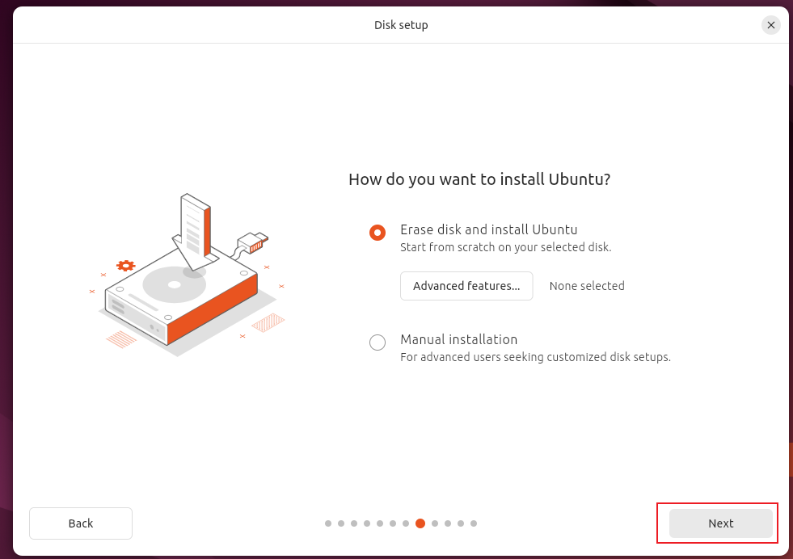
Task: Select Erase disk and install Ubuntu radio button
Action: tap(378, 233)
